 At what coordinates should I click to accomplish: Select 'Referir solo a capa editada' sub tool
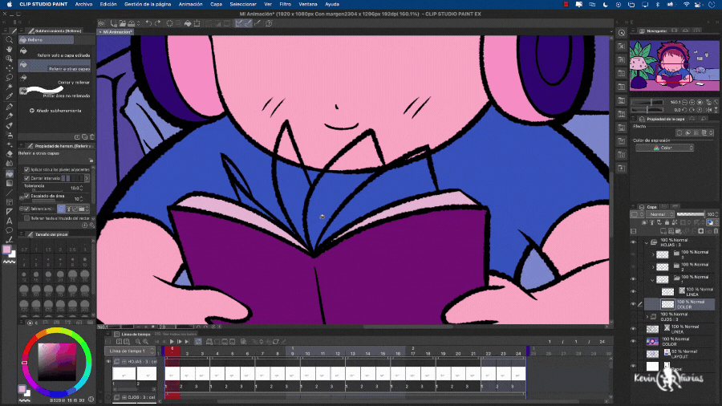click(55, 53)
